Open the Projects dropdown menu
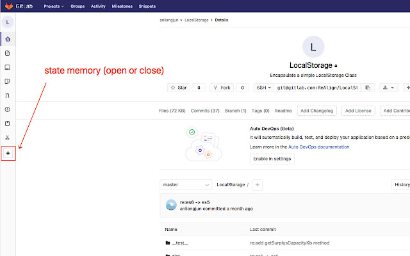Viewport: 410px width, 256px height. click(54, 6)
